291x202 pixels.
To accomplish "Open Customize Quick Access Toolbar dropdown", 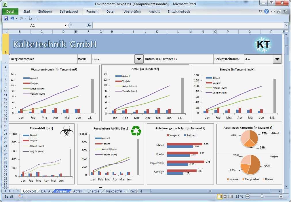I will 37,18.
